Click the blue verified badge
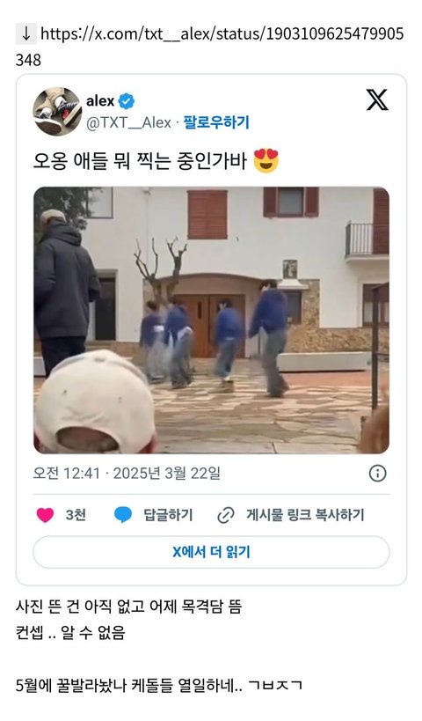Image resolution: width=422 pixels, height=721 pixels. (x=127, y=100)
